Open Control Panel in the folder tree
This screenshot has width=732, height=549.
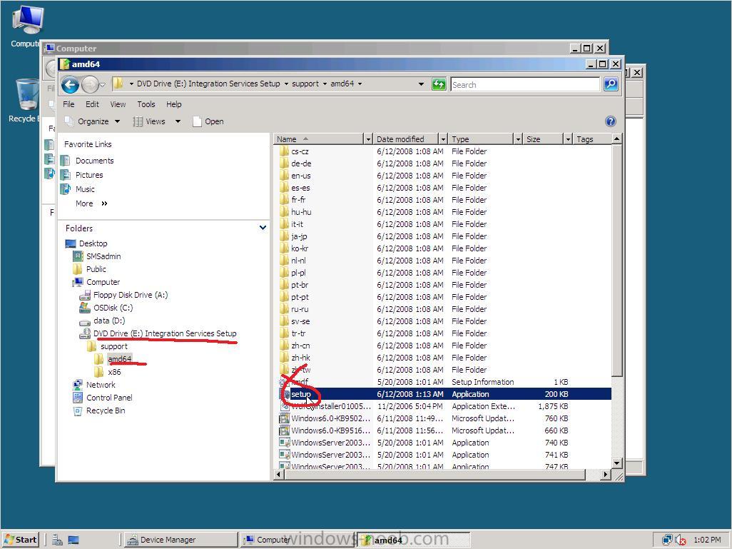coord(108,398)
